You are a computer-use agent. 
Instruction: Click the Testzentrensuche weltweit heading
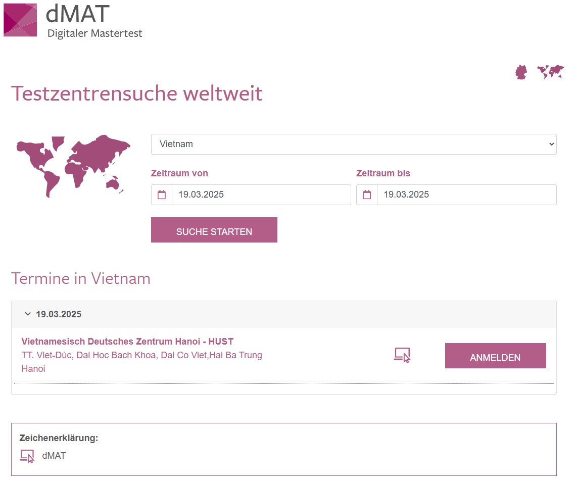[137, 93]
